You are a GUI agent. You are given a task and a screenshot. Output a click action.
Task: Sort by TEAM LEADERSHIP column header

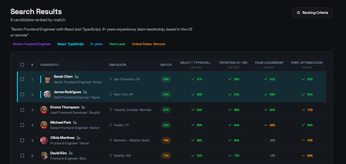pos(269,63)
